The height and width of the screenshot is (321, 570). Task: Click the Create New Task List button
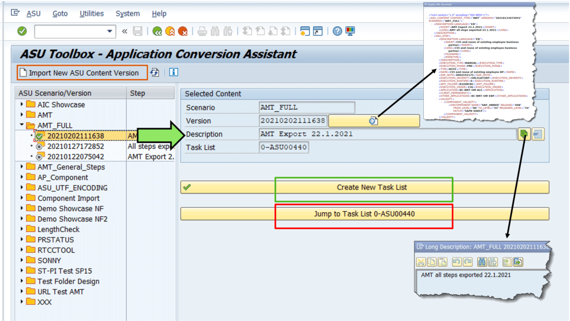[x=365, y=187]
